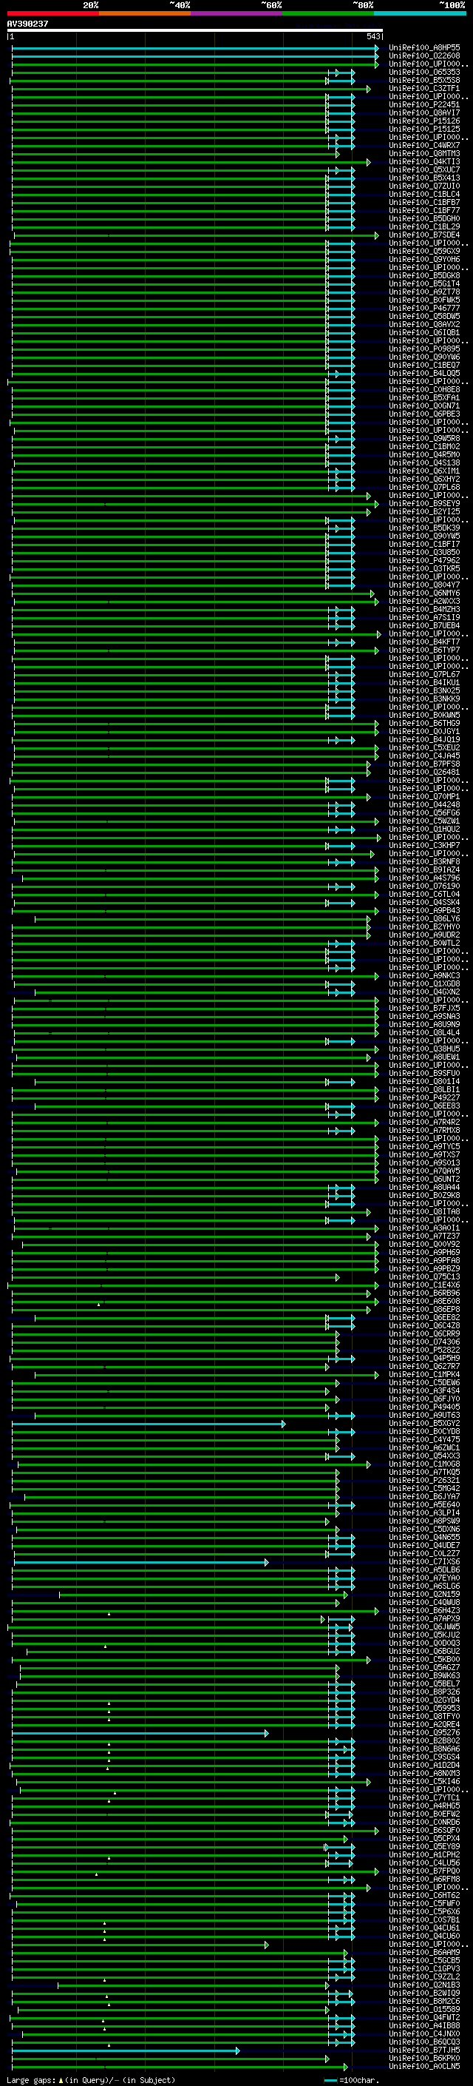The image size is (473, 2086).
Task: Select hit UniRef100_C1BLC4
Action: pyautogui.click(x=424, y=195)
